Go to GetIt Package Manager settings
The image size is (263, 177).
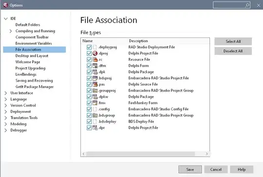pyautogui.click(x=35, y=87)
